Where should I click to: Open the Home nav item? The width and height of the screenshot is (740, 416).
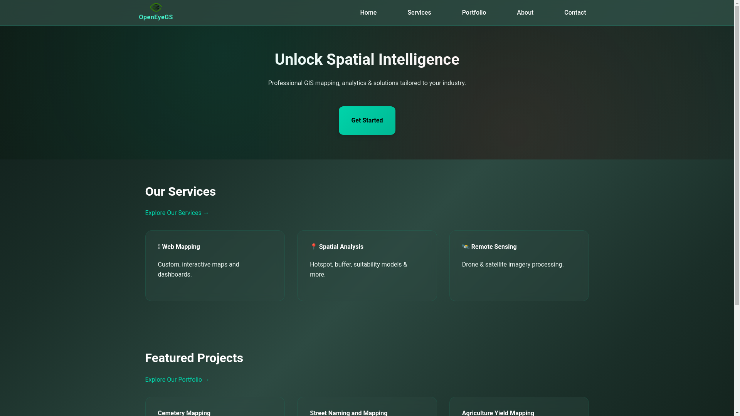tap(368, 13)
